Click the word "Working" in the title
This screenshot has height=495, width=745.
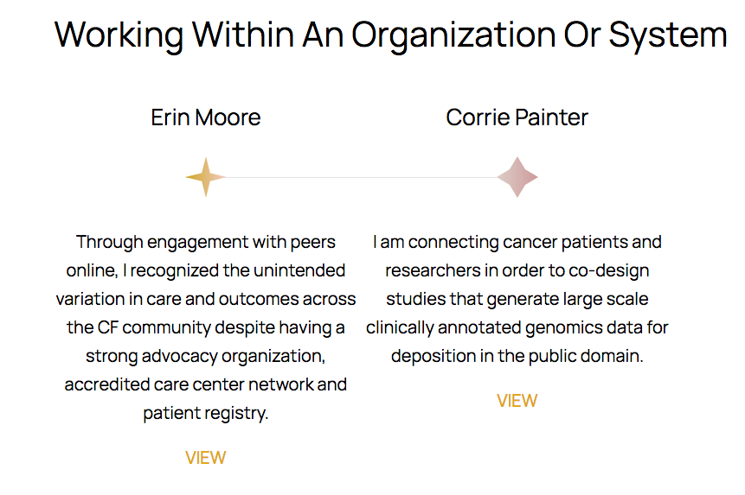click(119, 35)
